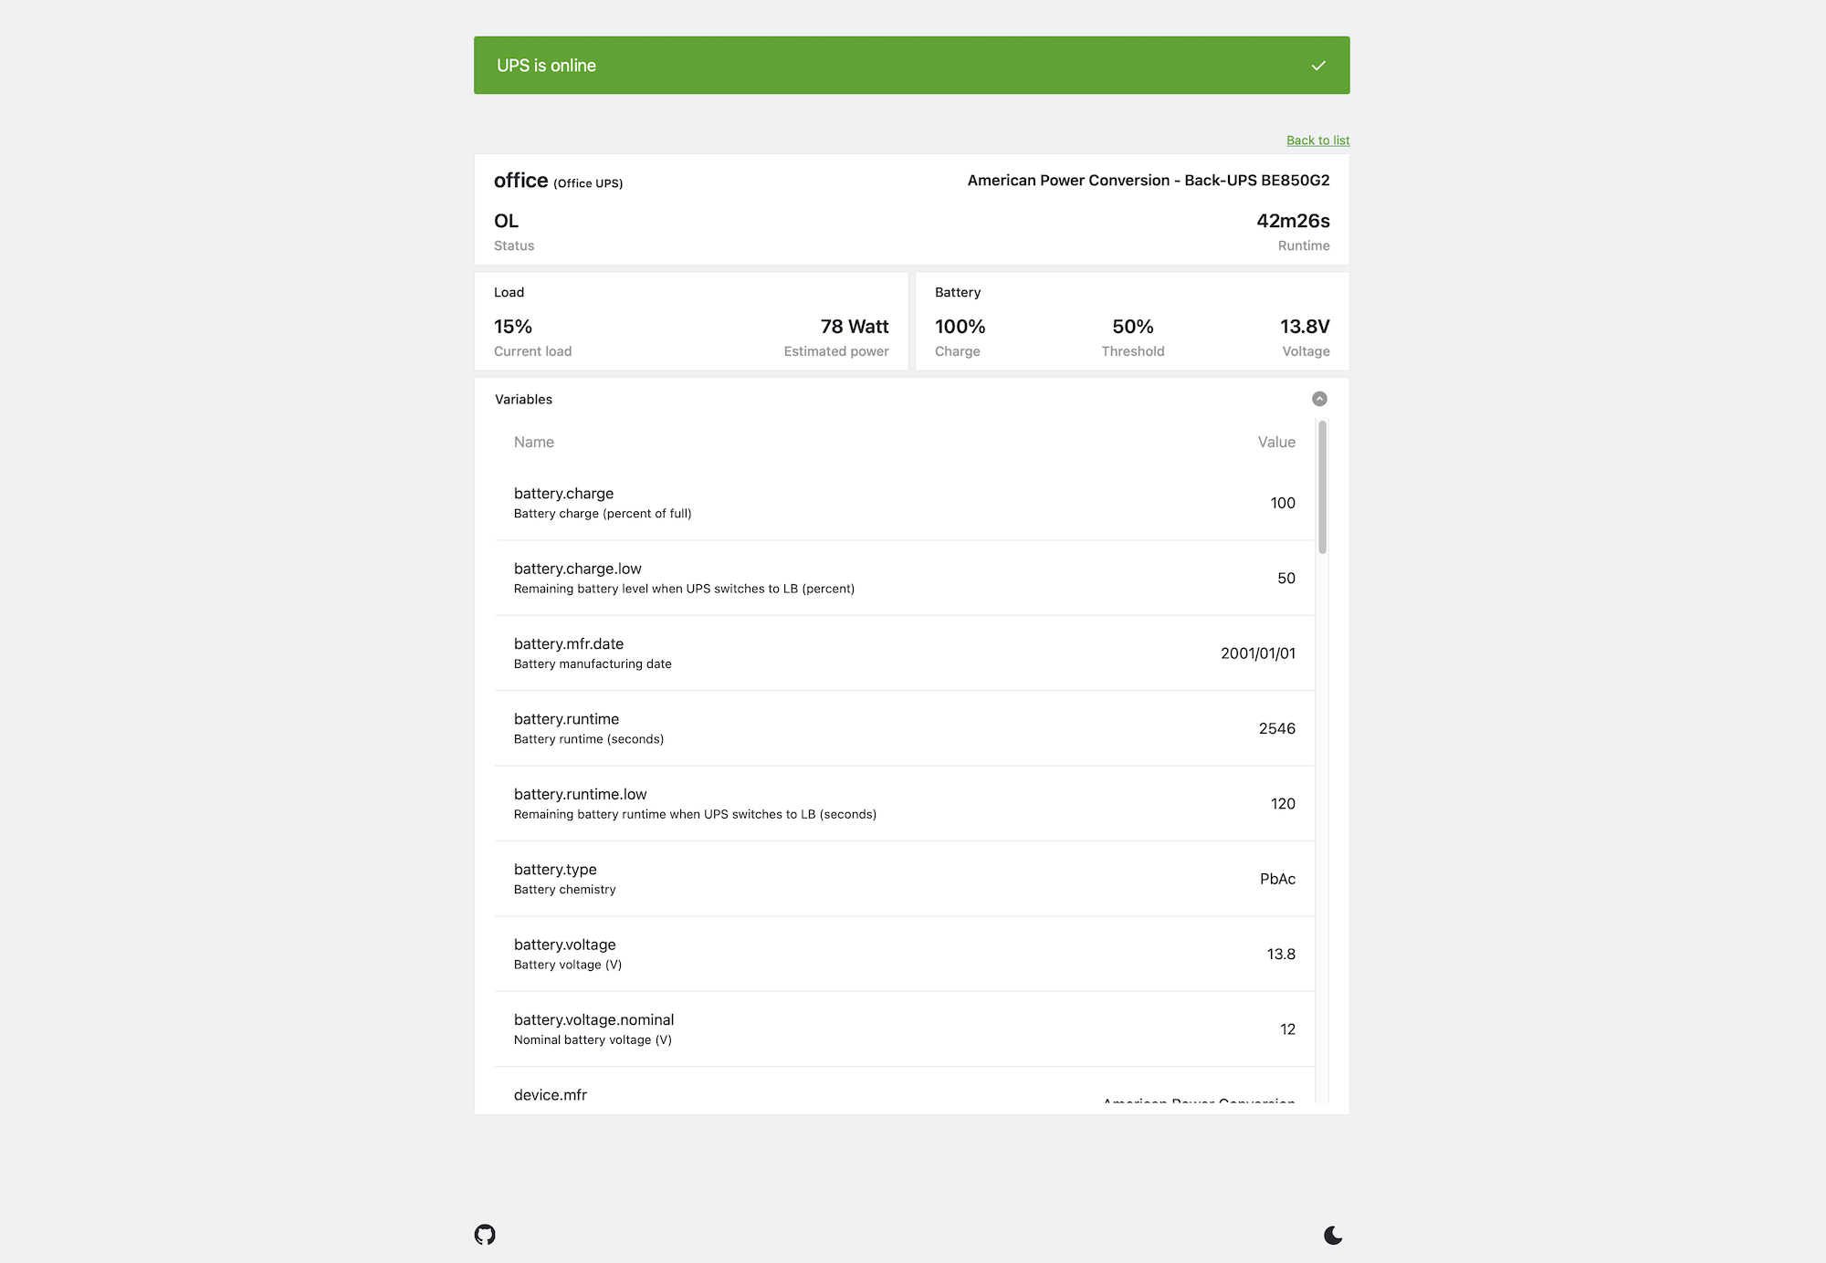
Task: Click the Current load label
Action: pyautogui.click(x=532, y=351)
